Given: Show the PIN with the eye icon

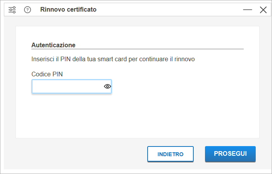Looking at the screenshot, I should (x=107, y=86).
